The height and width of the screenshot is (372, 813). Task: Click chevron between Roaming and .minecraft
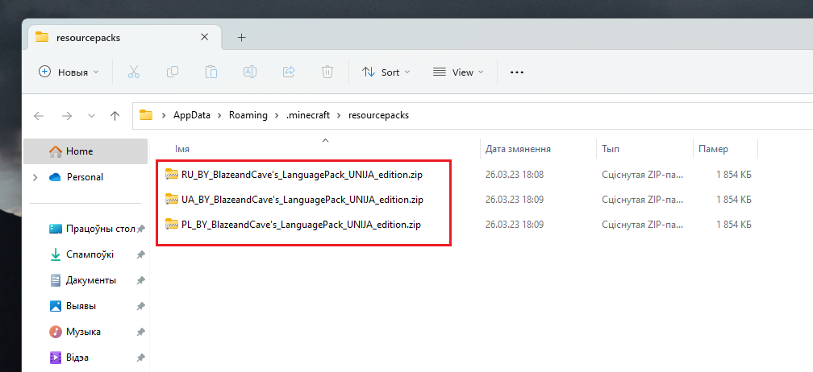[x=277, y=115]
